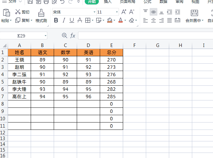Align cell content to bottom
The image size is (213, 158).
162,12
